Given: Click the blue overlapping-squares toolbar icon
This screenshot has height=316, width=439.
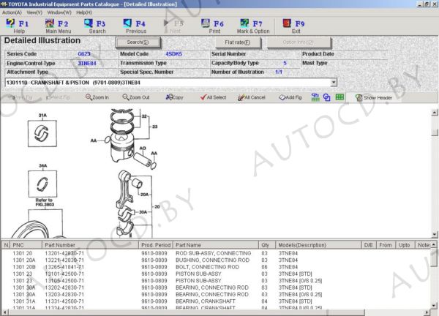Looking at the screenshot, I should pyautogui.click(x=327, y=97).
